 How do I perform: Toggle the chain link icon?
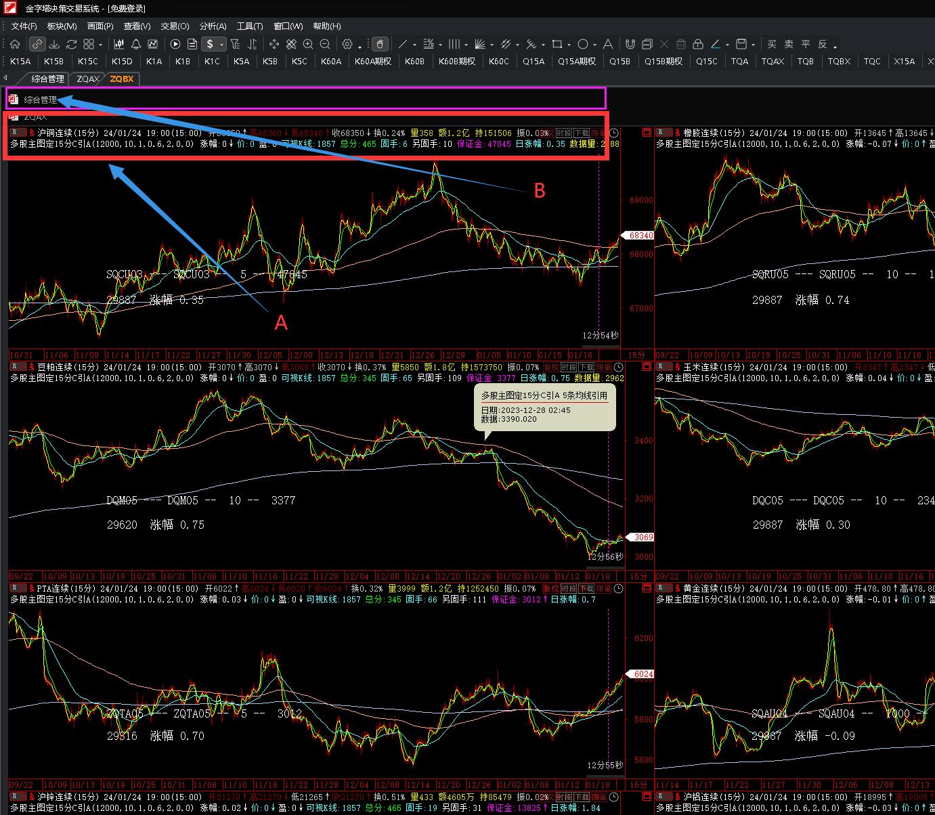pyautogui.click(x=37, y=44)
